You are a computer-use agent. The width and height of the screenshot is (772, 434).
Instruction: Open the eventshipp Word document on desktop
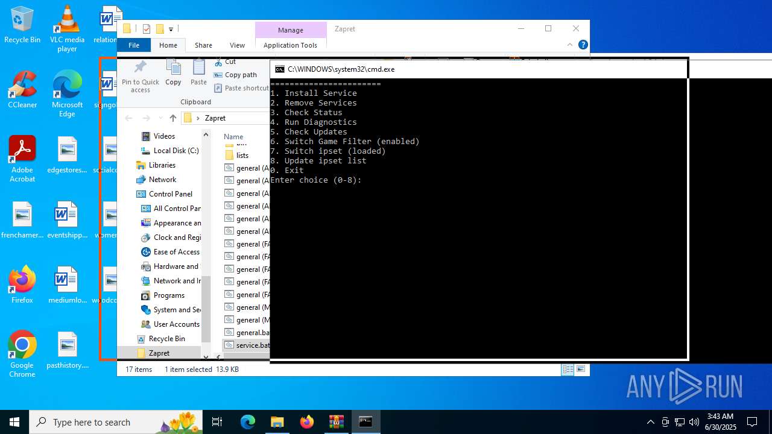click(x=67, y=220)
